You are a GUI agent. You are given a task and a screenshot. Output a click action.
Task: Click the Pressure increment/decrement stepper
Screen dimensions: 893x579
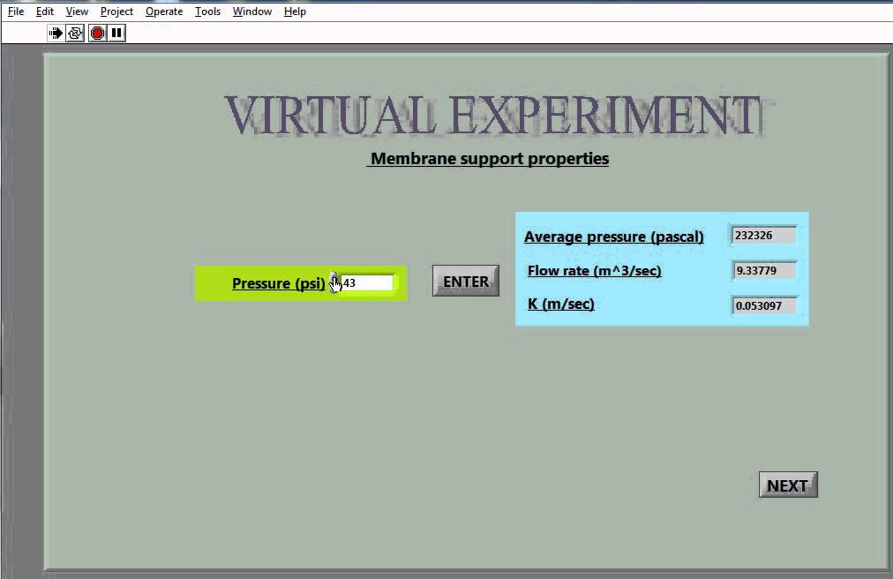[335, 282]
